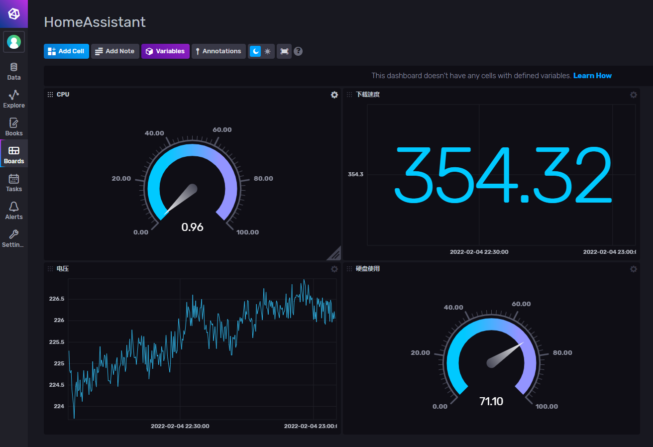The width and height of the screenshot is (653, 447).
Task: Click the 硬盘使用 cell title
Action: (x=368, y=269)
